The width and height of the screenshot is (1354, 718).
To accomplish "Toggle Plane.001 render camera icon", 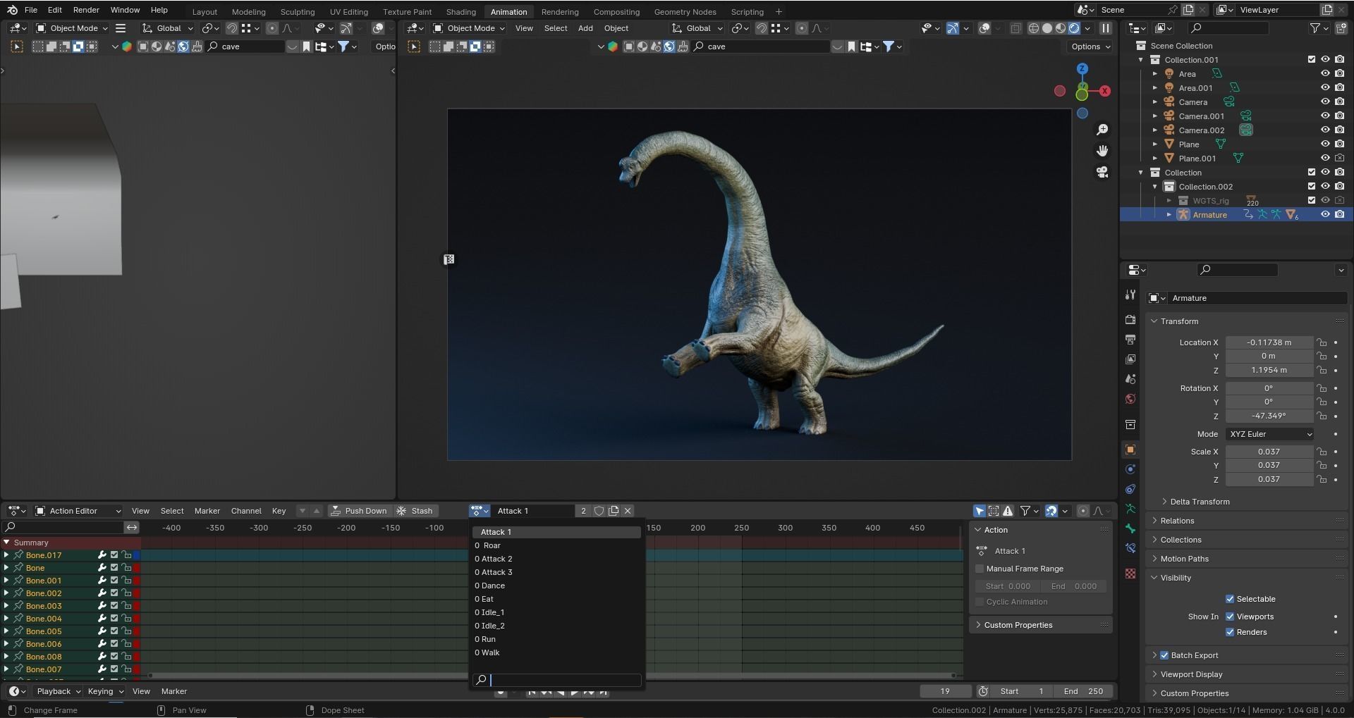I will (x=1339, y=158).
